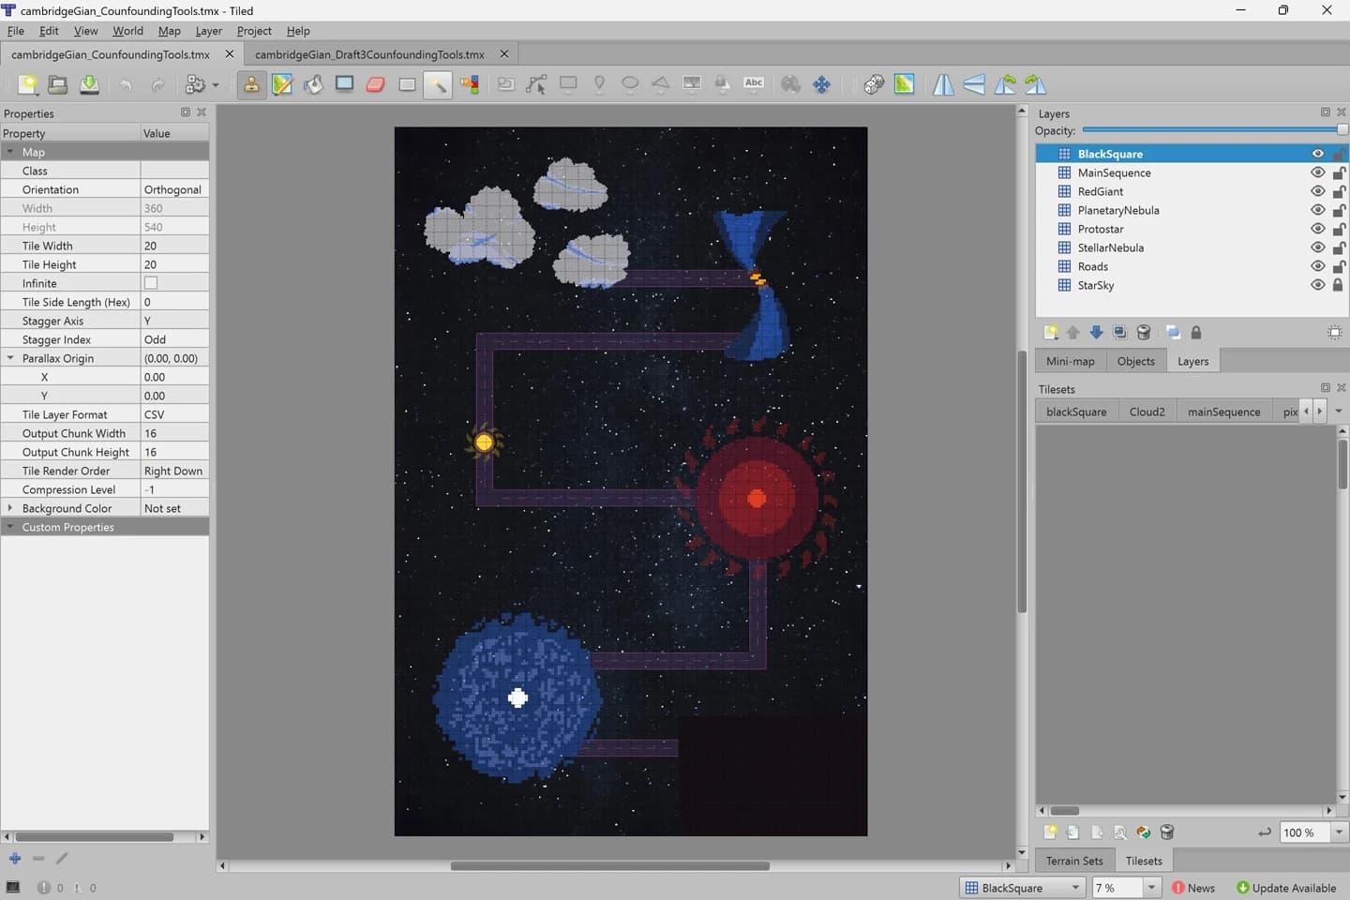Select the mainSequence tileset tab
Image resolution: width=1350 pixels, height=900 pixels.
click(1223, 412)
